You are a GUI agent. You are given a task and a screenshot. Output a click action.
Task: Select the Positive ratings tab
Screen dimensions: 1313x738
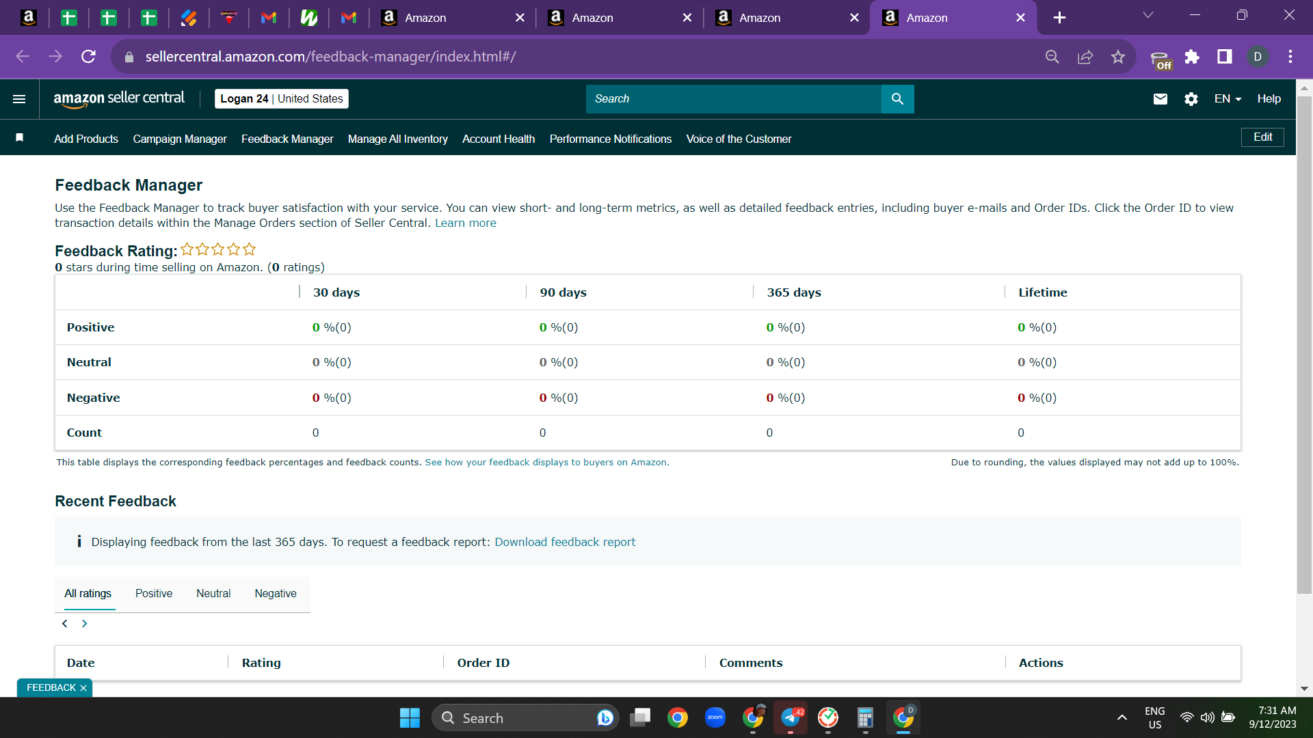(x=154, y=593)
